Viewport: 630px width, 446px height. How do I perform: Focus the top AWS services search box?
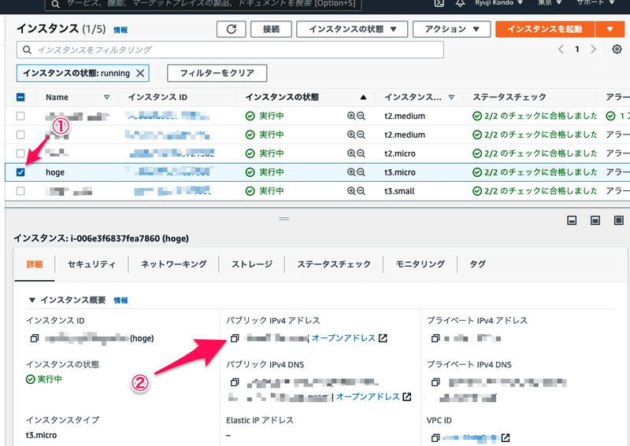[203, 4]
